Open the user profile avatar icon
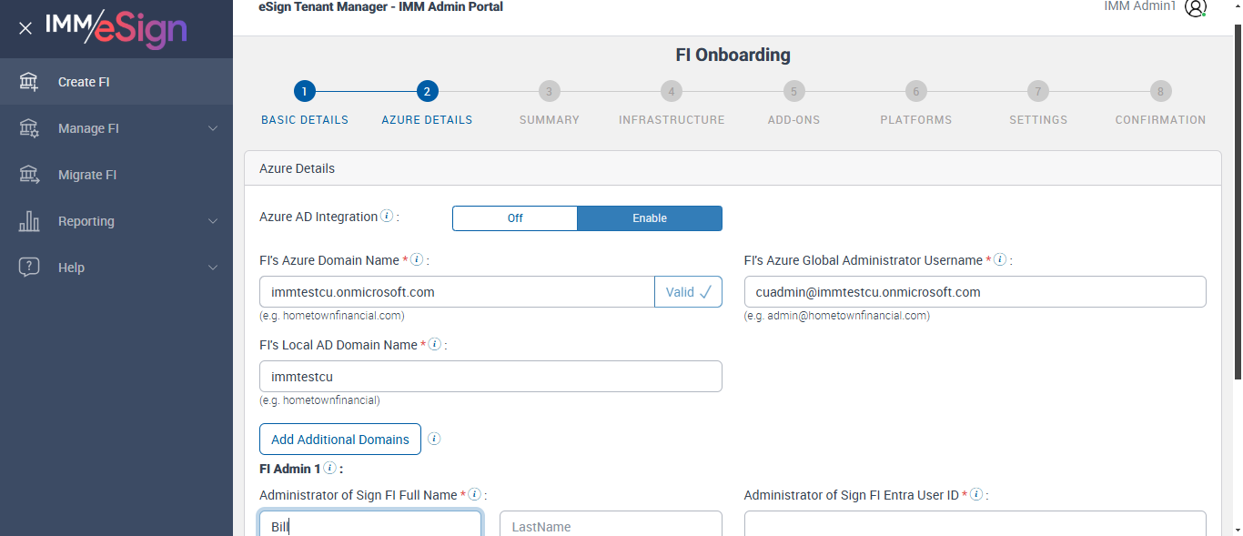1243x536 pixels. tap(1195, 7)
